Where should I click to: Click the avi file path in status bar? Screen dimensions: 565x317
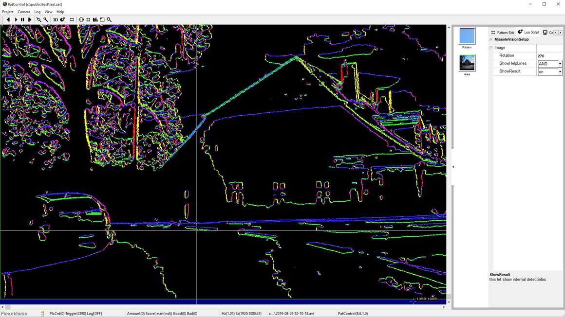[291, 314]
